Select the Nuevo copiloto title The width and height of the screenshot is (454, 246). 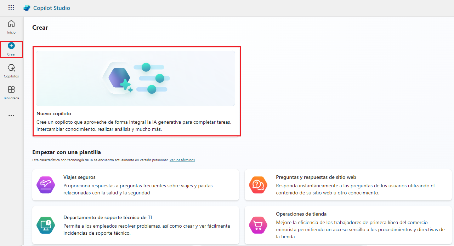tap(54, 113)
